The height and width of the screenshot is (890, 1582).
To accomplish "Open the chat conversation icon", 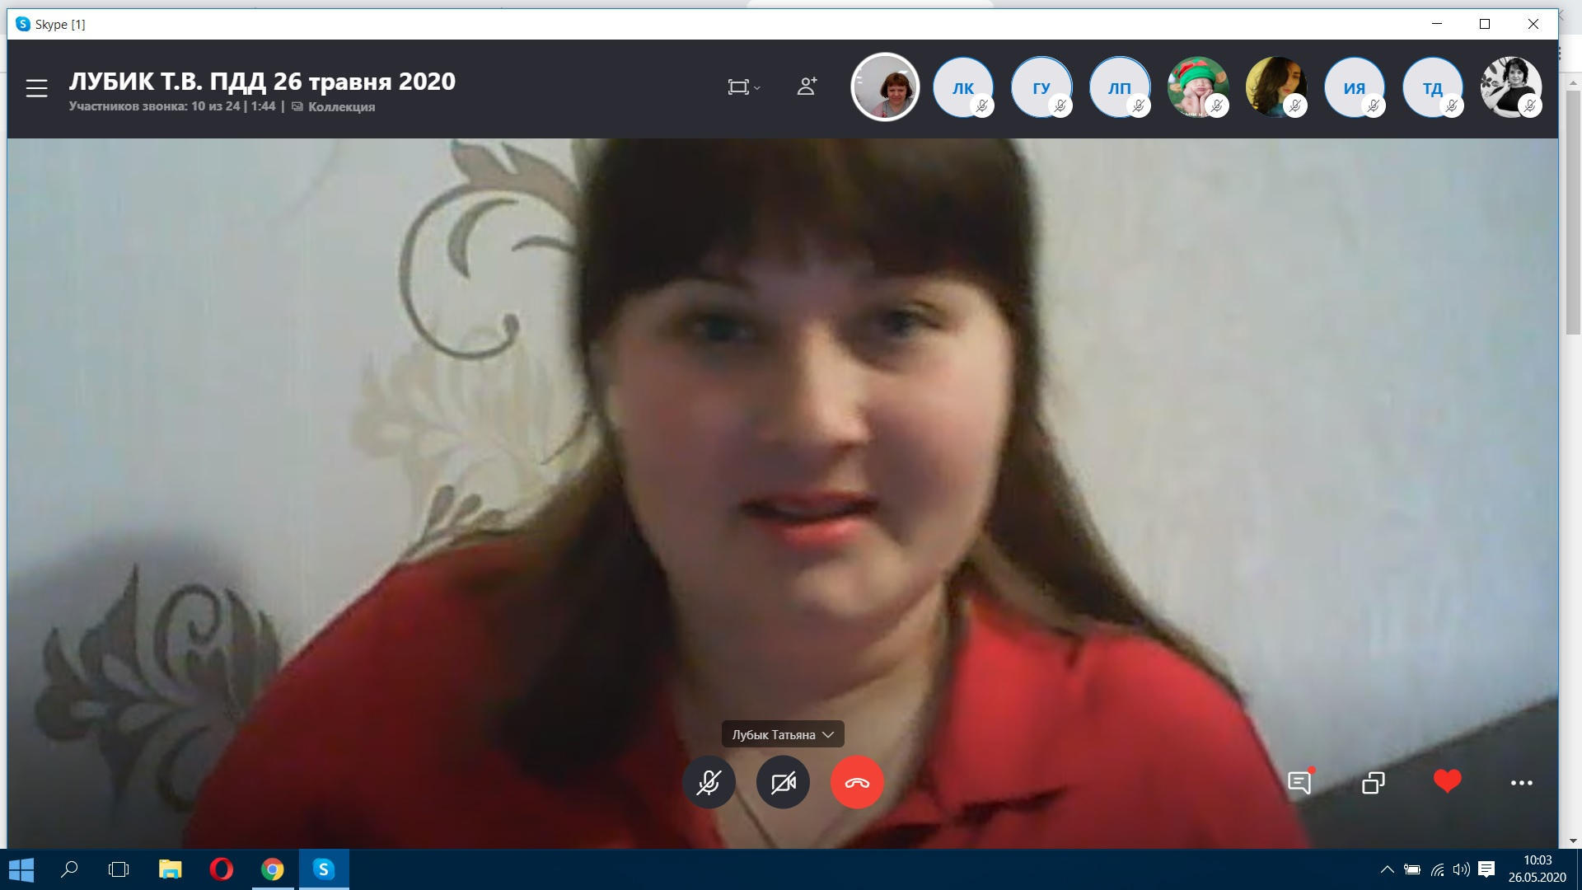I will pos(1299,782).
